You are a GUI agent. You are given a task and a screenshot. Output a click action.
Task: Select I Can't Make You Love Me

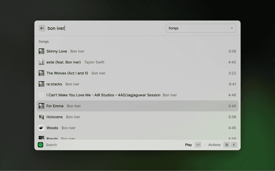click(137, 95)
